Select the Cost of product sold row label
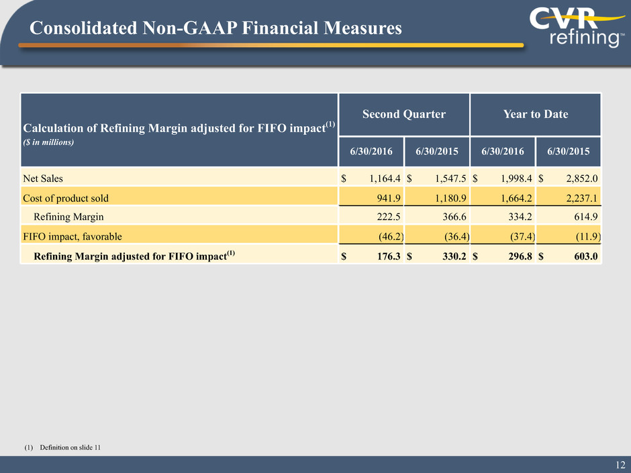 [x=66, y=197]
